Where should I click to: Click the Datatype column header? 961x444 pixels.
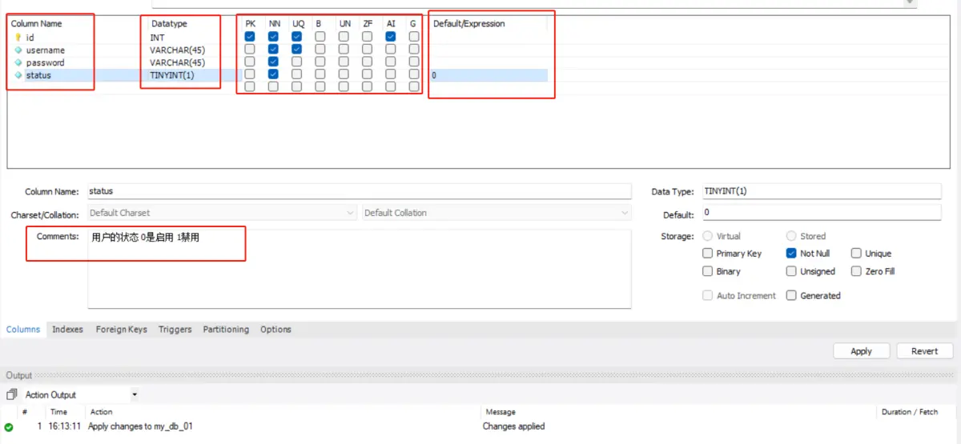tap(169, 24)
